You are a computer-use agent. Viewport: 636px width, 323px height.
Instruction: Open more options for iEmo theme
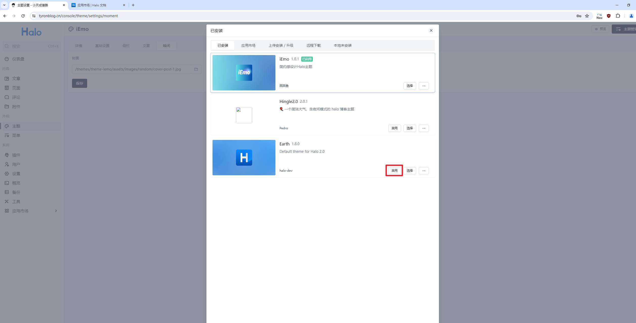coord(423,86)
